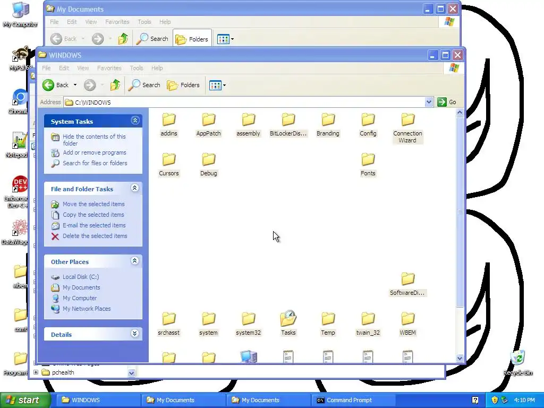The height and width of the screenshot is (408, 544).
Task: Select the BitLockerDis... folder
Action: [x=288, y=124]
